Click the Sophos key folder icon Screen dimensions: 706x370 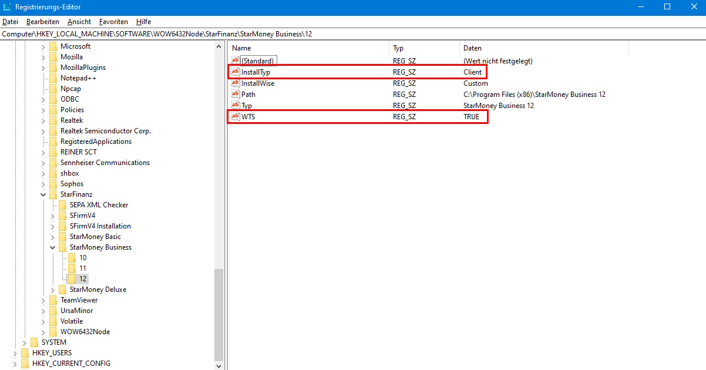pos(53,184)
